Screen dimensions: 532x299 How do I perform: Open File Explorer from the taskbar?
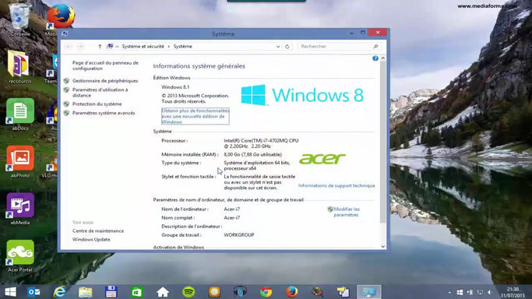click(86, 292)
